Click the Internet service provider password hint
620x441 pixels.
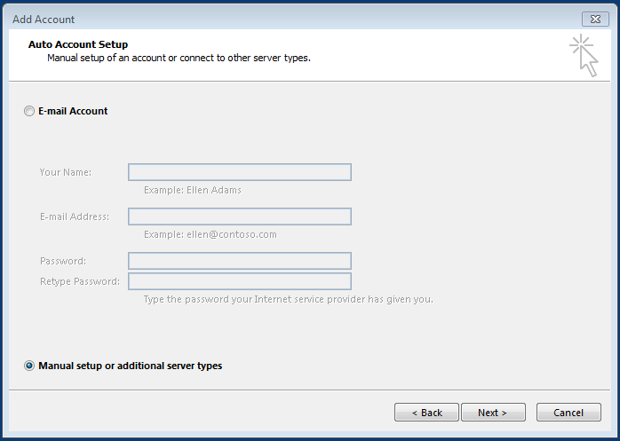coord(288,299)
